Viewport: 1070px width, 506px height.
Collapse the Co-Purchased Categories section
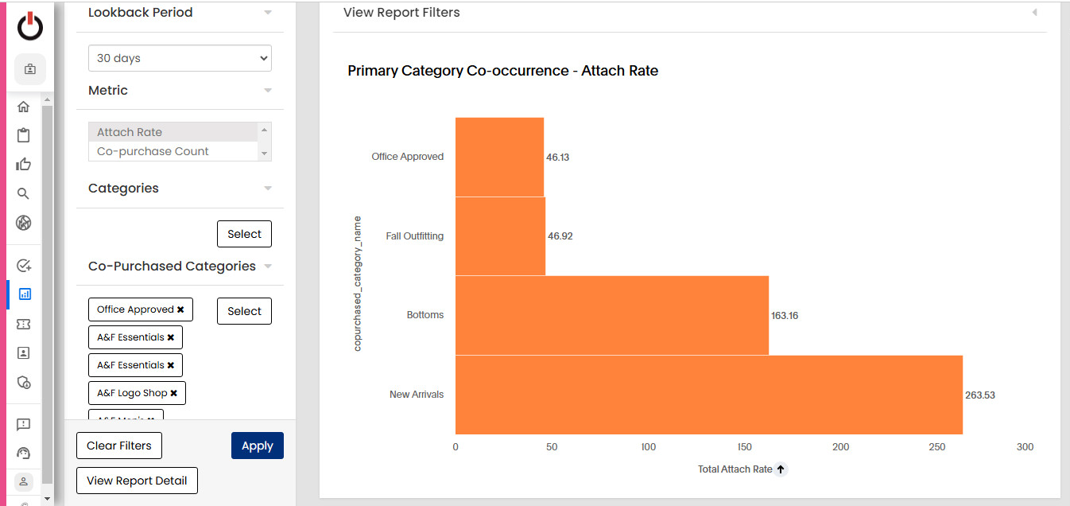click(x=268, y=267)
